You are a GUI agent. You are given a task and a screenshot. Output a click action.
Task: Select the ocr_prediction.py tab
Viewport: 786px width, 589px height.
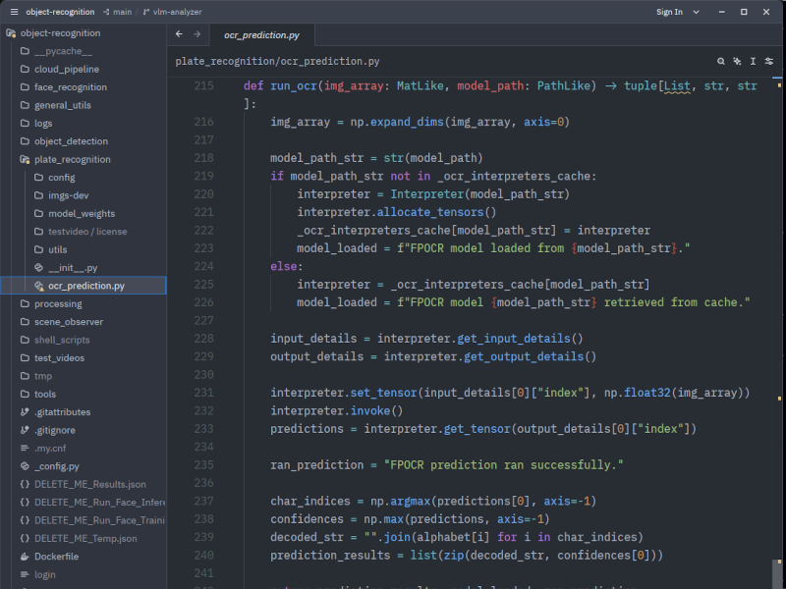[x=261, y=35]
